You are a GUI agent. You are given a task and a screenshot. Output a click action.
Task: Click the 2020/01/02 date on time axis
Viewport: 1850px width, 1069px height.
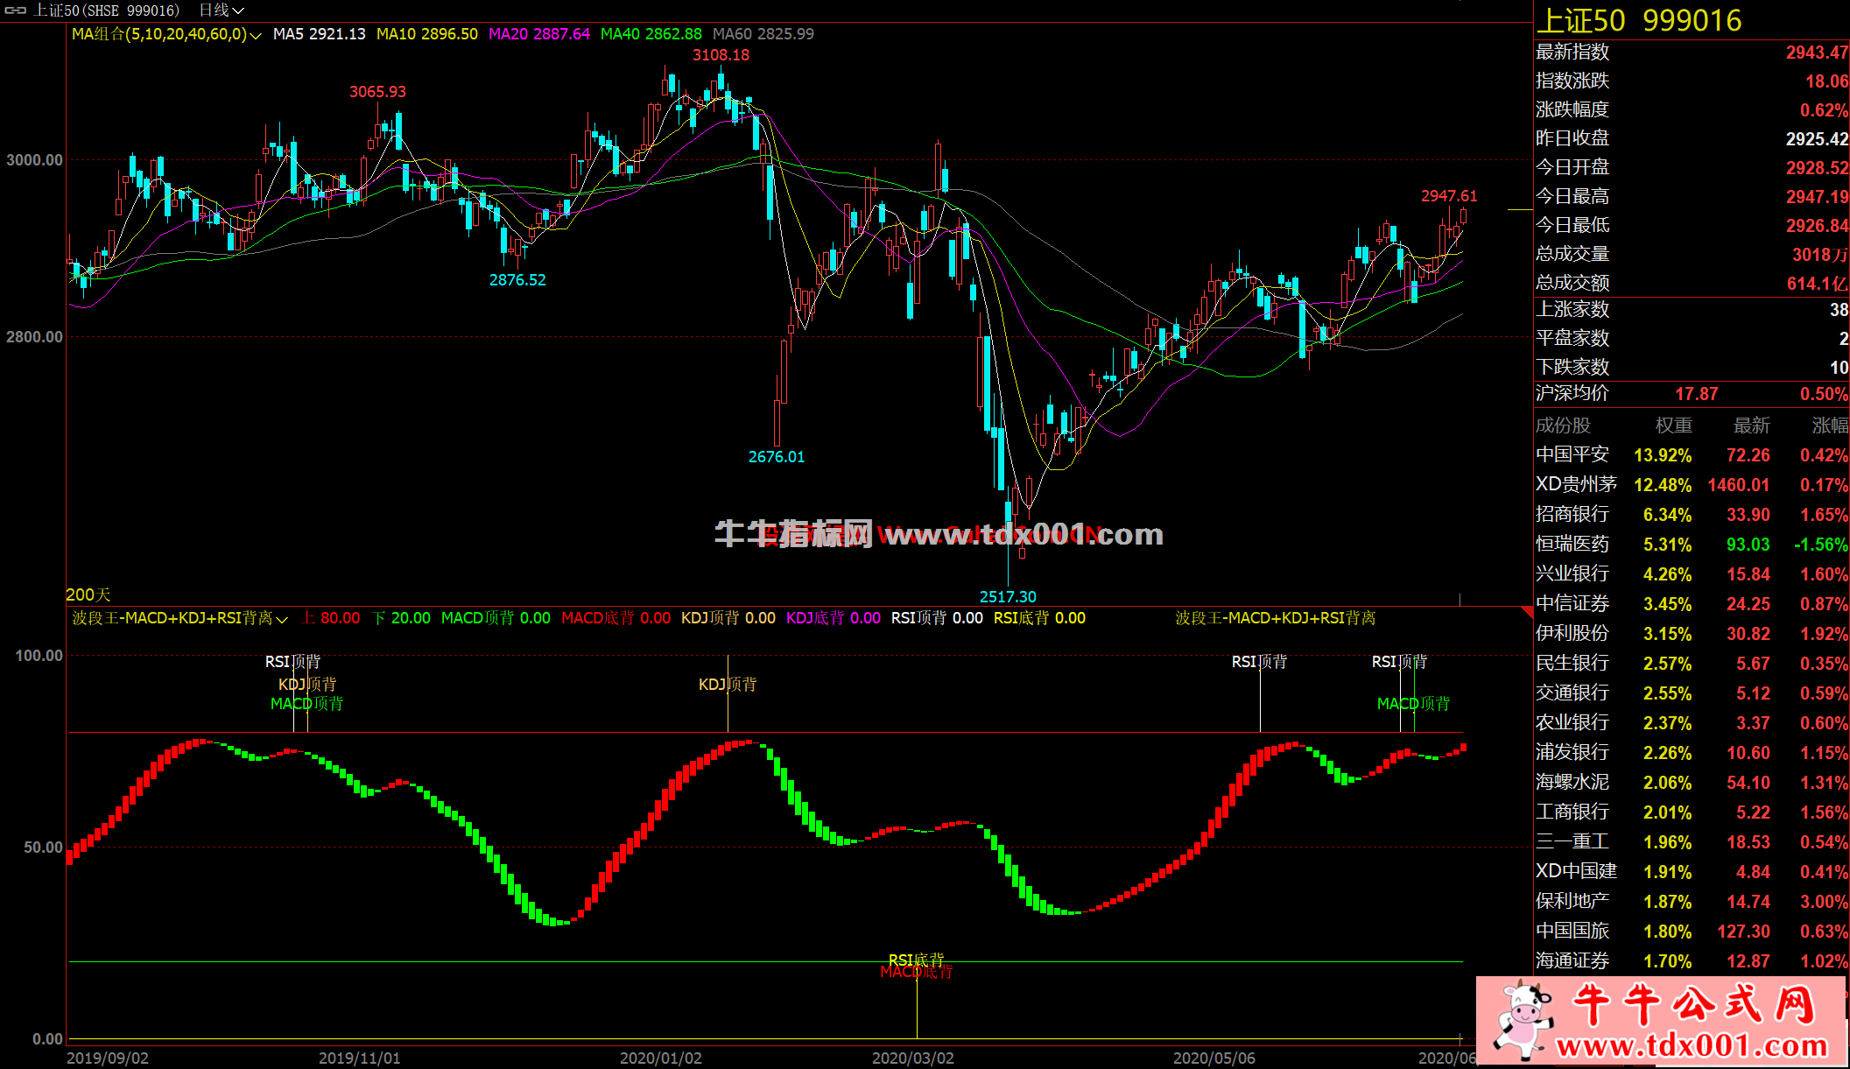point(661,1058)
